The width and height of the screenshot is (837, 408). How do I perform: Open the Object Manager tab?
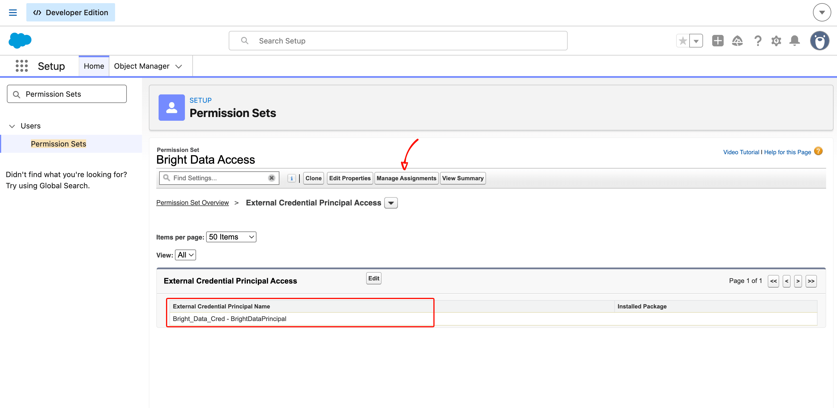tap(142, 66)
